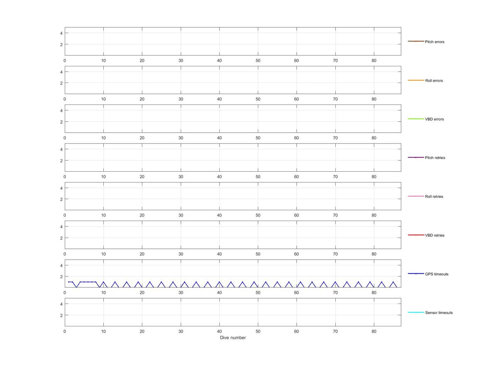The height and width of the screenshot is (367, 498).
Task: Select the orange Roll errors legend line
Action: [x=416, y=80]
